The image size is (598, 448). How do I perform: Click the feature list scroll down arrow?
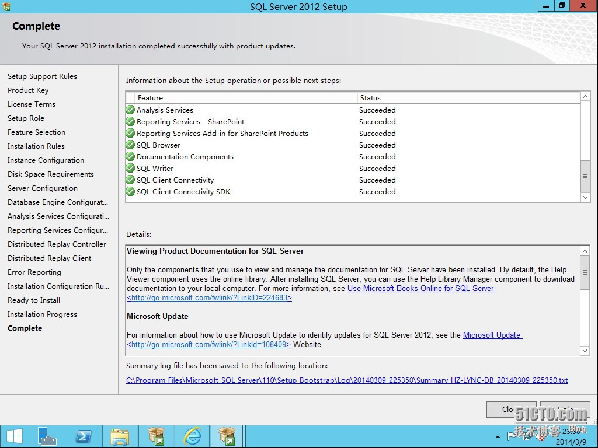(585, 197)
